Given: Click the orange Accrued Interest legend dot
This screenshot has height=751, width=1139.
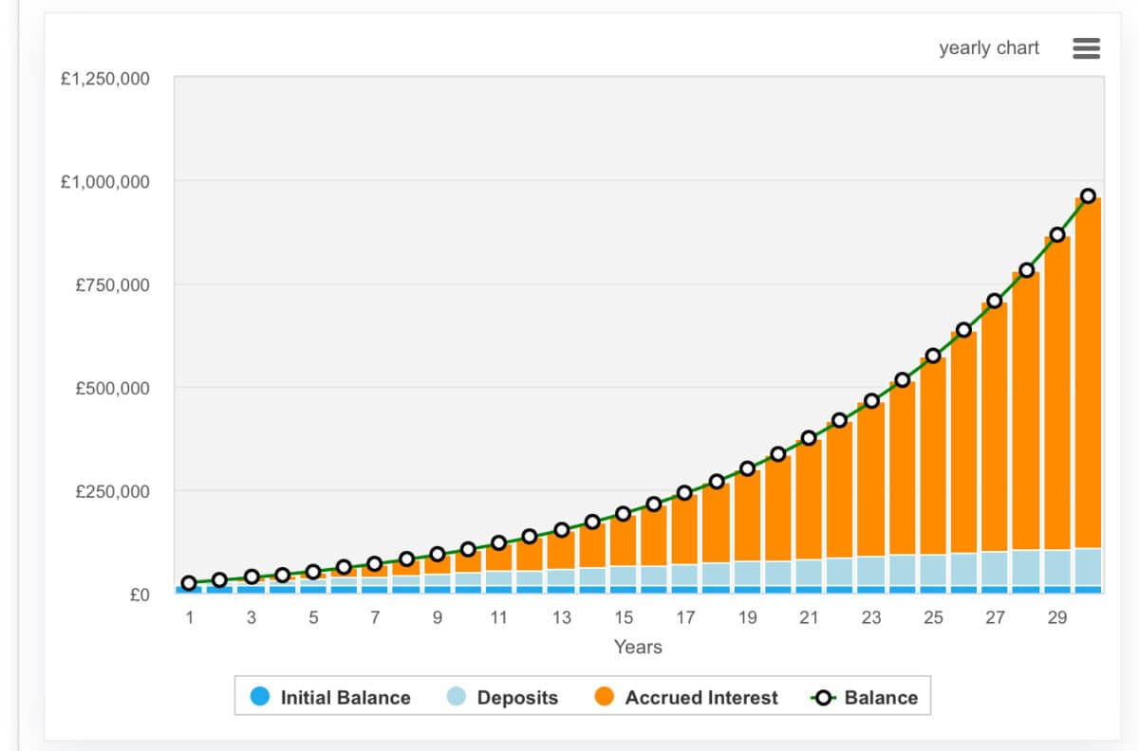Looking at the screenshot, I should [x=605, y=698].
